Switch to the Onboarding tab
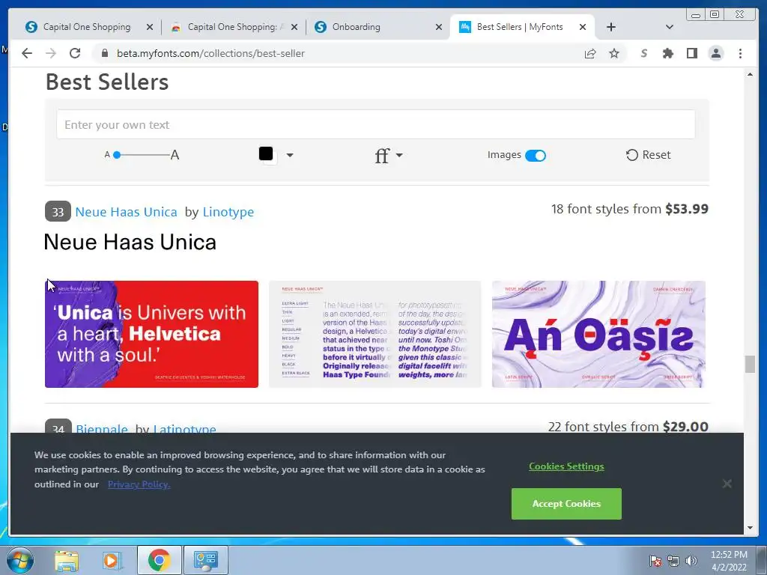 point(373,27)
